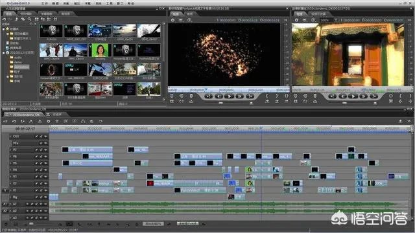Set mark-out brace in source viewer

(x=277, y=96)
